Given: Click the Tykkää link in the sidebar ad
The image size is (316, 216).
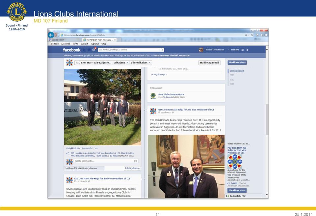Looking at the screenshot, I should coord(234,183).
